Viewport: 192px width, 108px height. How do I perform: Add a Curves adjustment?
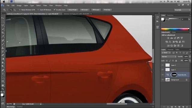tap(175, 38)
